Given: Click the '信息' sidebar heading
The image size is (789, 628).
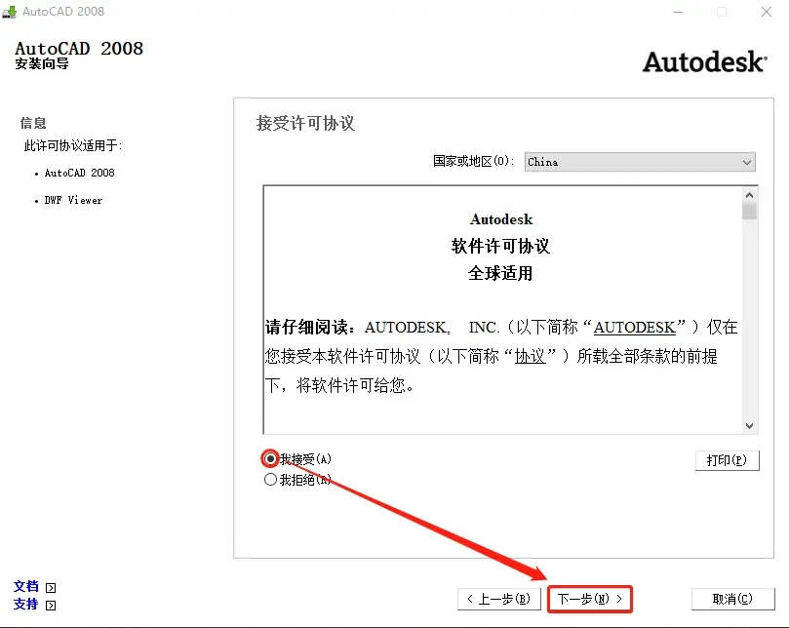Looking at the screenshot, I should (x=33, y=123).
